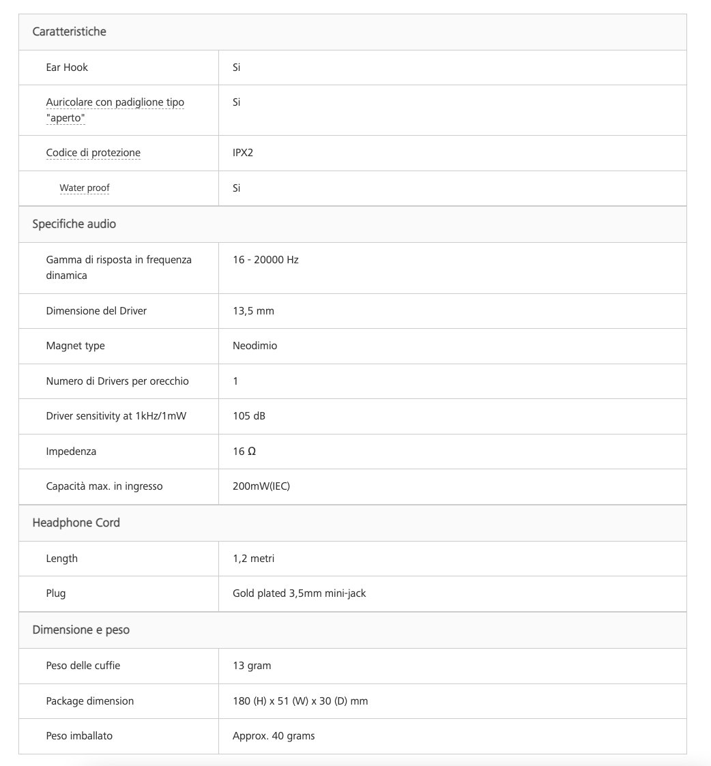Click the IPX2 protection code value
Viewport: 711px width, 766px height.
243,153
